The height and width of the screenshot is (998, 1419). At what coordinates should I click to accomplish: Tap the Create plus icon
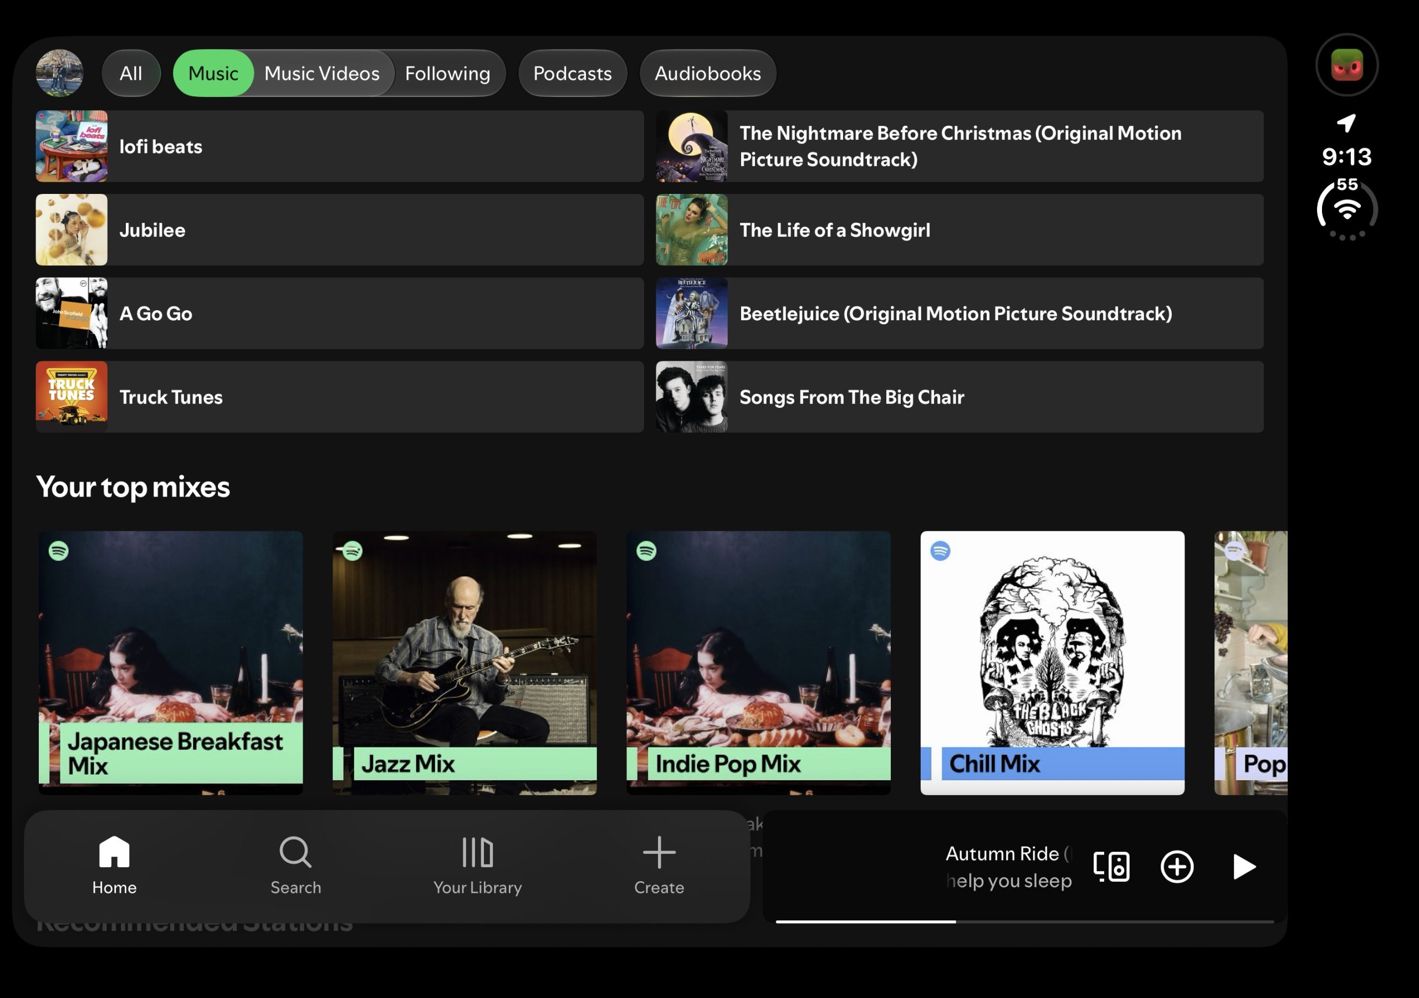tap(659, 852)
